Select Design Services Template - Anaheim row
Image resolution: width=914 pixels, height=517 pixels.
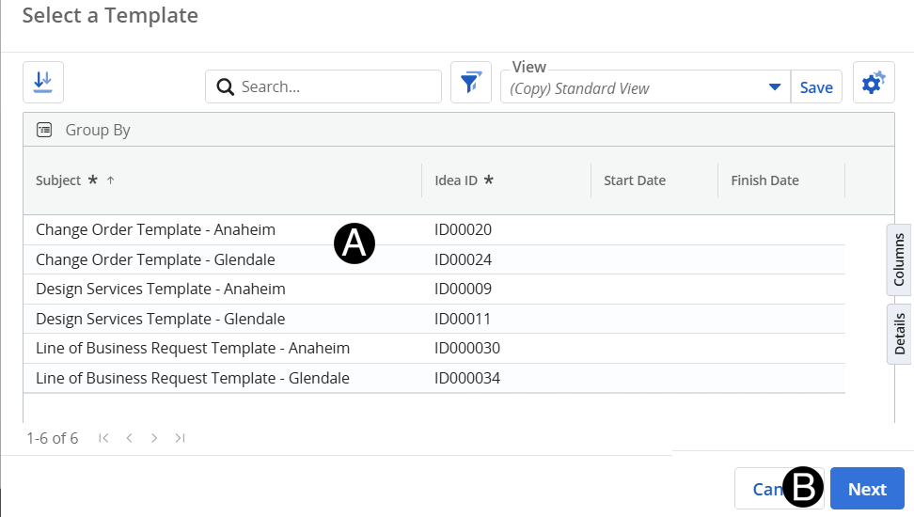pos(160,289)
